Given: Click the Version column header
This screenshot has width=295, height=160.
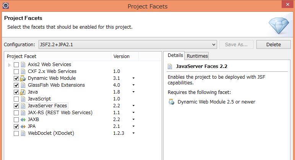Looking at the screenshot, I should click(x=122, y=56).
